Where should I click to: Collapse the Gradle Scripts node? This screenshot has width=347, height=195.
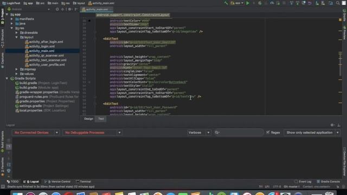pyautogui.click(x=7, y=79)
